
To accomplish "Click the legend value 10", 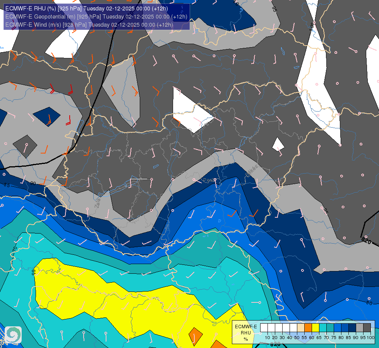I will pos(268,338).
